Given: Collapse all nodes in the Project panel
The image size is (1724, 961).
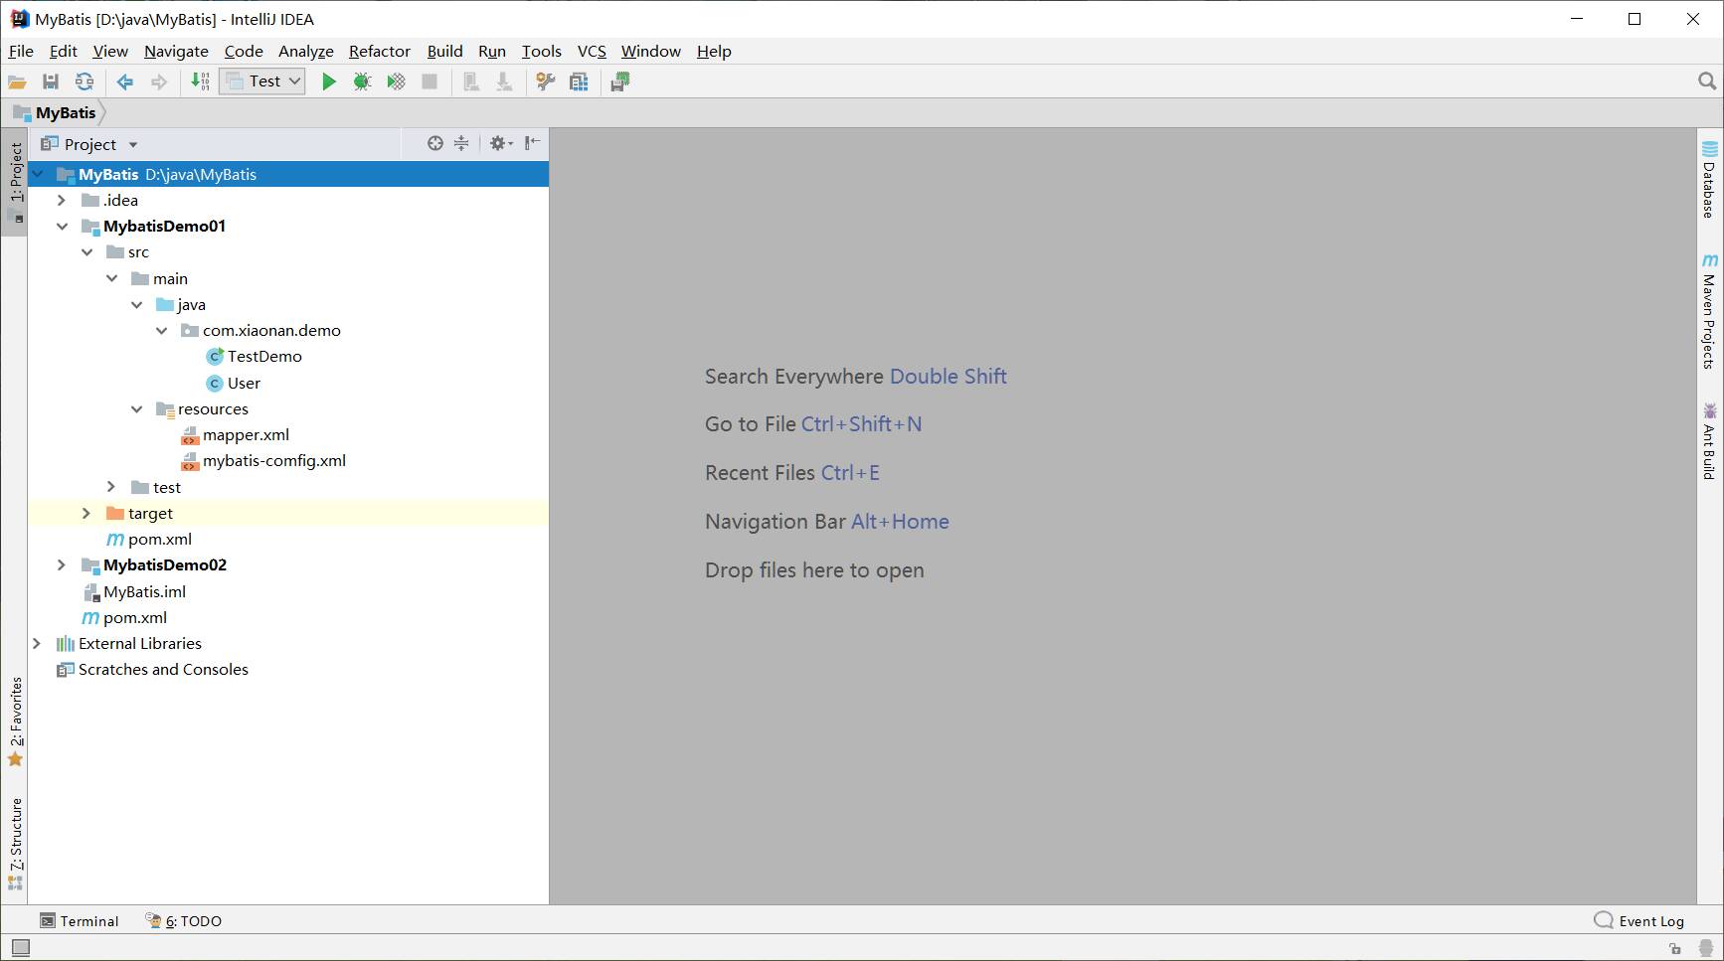Looking at the screenshot, I should click(461, 143).
